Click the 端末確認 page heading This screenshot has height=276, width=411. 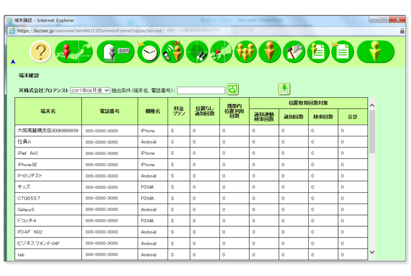point(29,76)
